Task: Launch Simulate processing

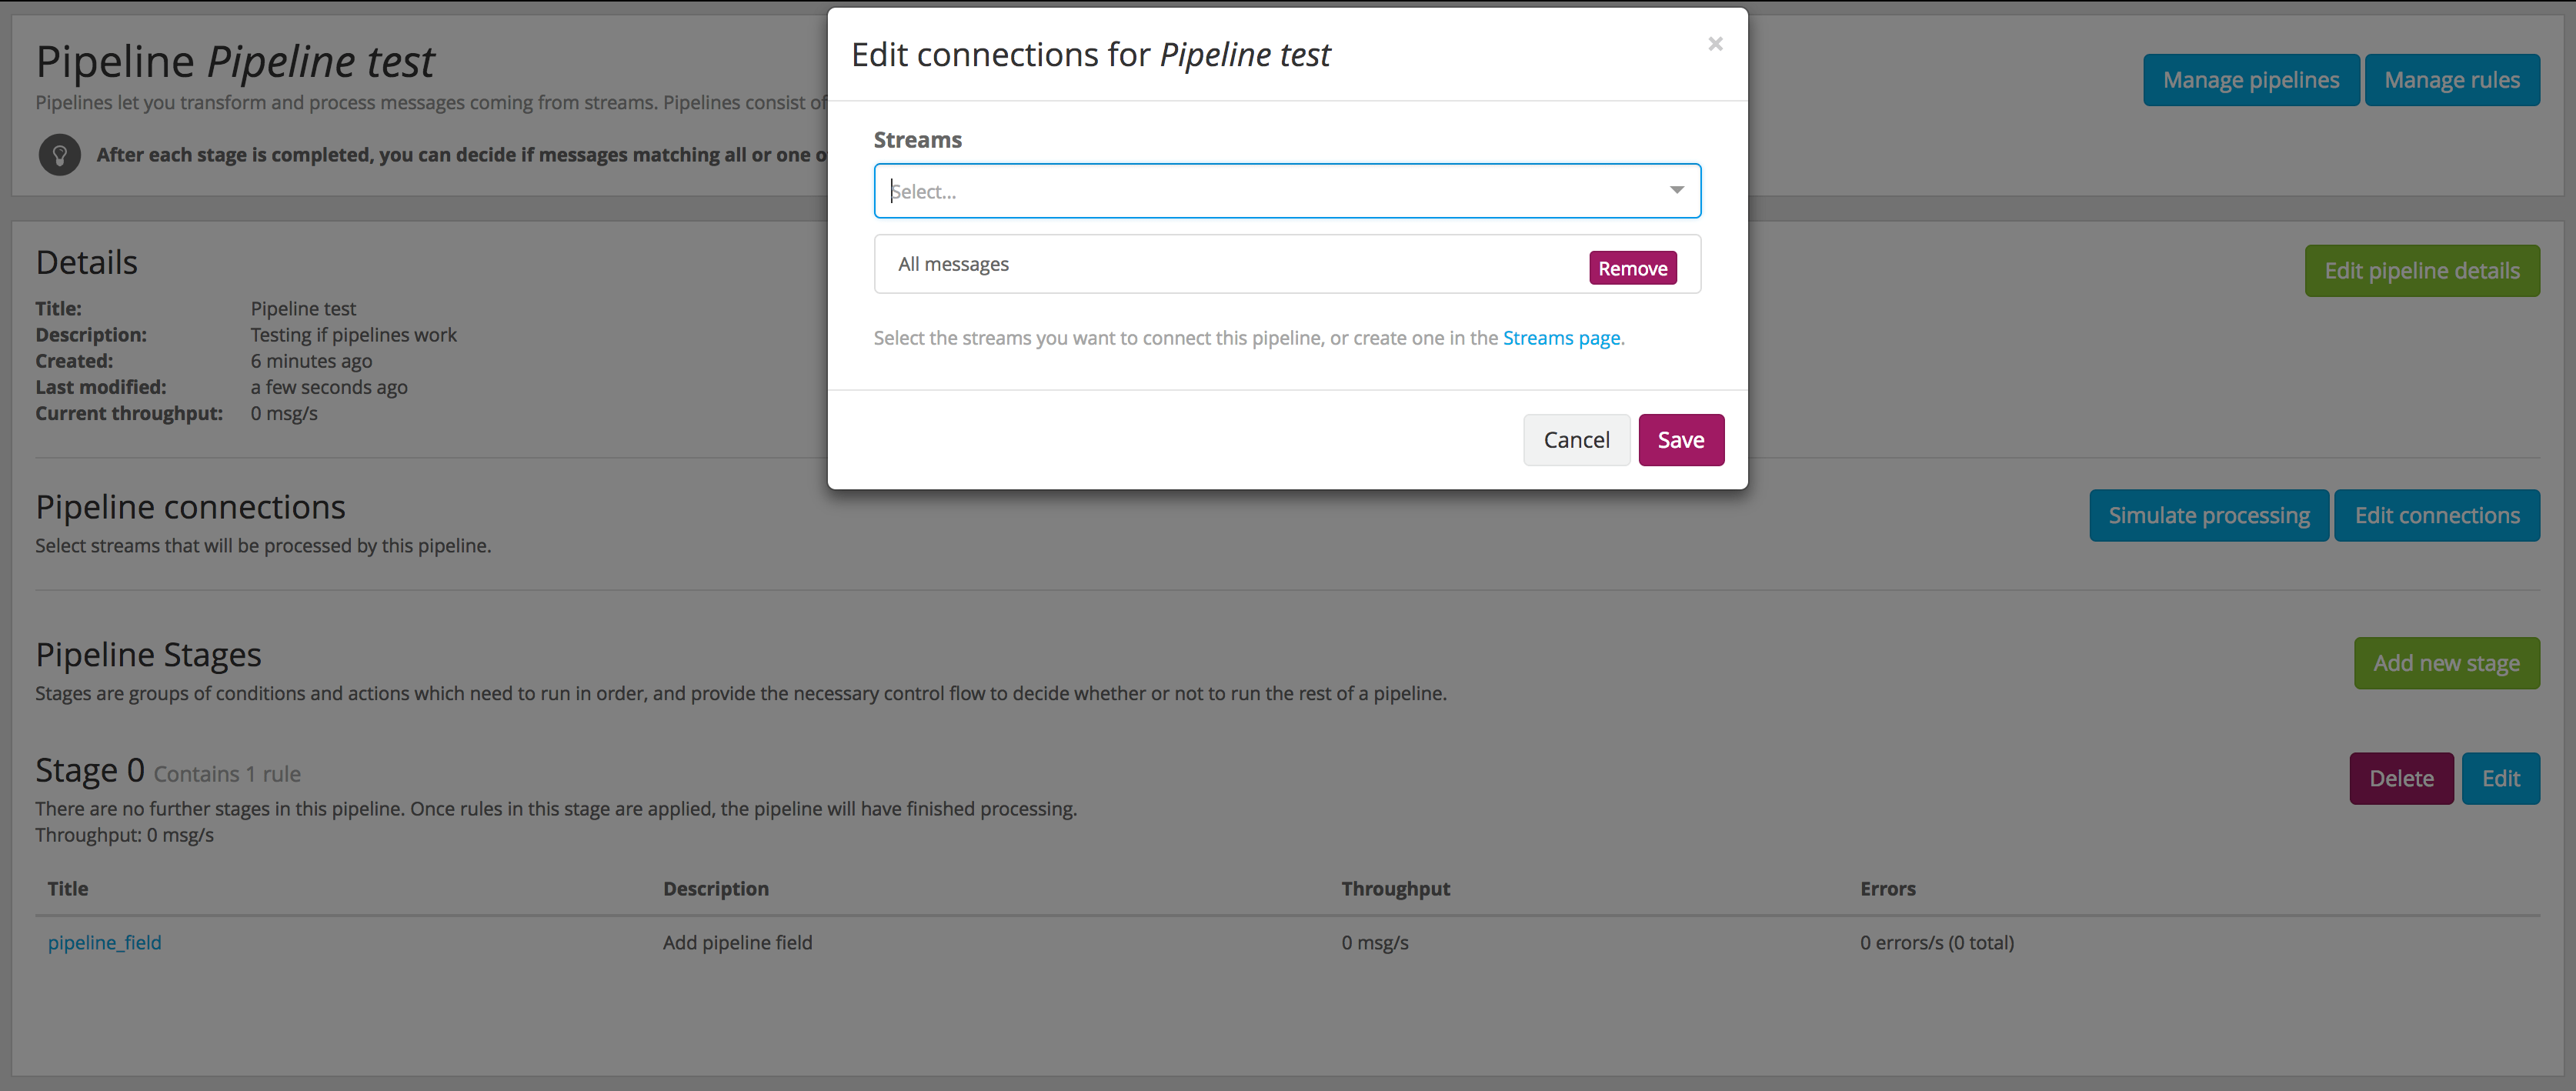Action: pos(2209,515)
